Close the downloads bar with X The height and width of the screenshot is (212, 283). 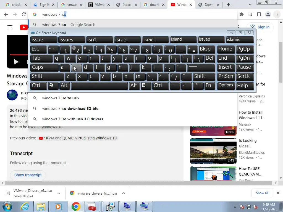pyautogui.click(x=278, y=193)
